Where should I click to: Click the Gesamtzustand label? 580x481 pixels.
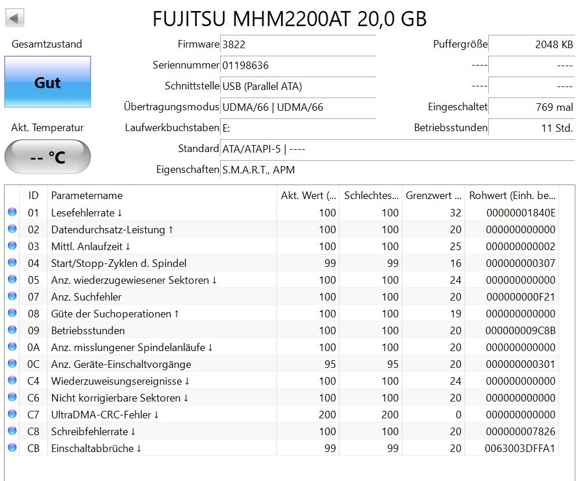(x=47, y=44)
